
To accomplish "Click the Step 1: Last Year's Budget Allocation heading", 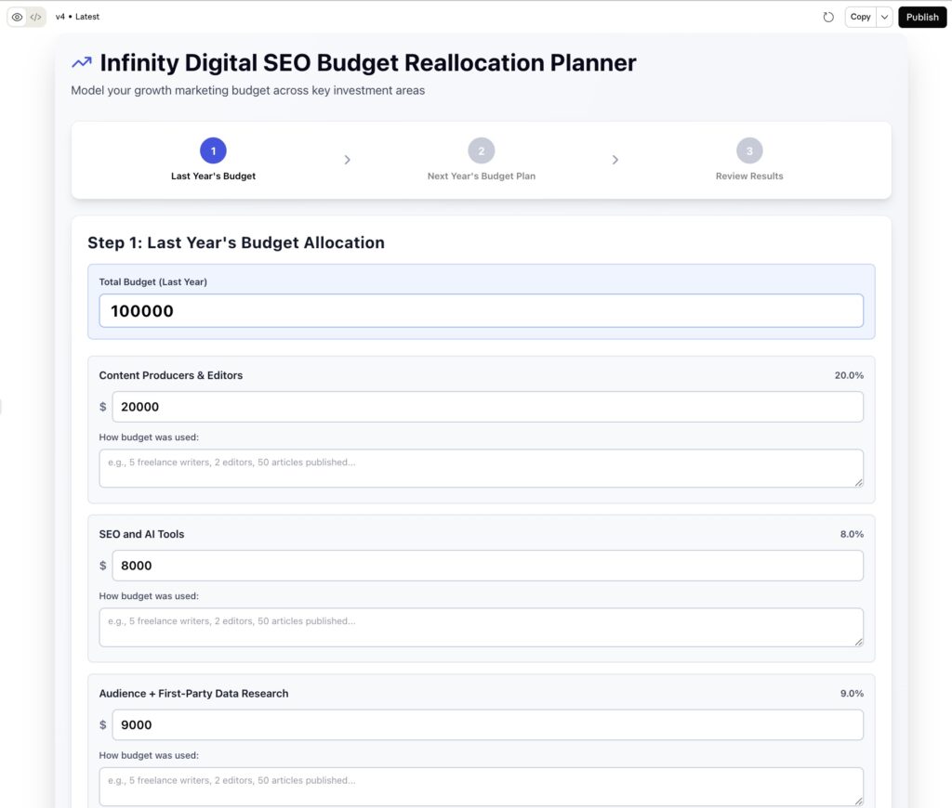I will click(x=235, y=242).
